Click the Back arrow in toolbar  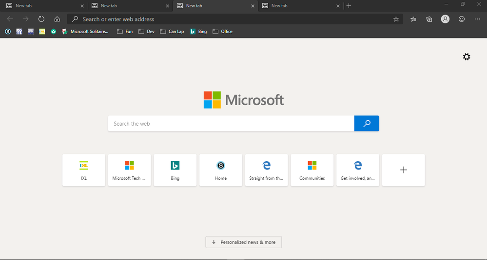point(10,19)
